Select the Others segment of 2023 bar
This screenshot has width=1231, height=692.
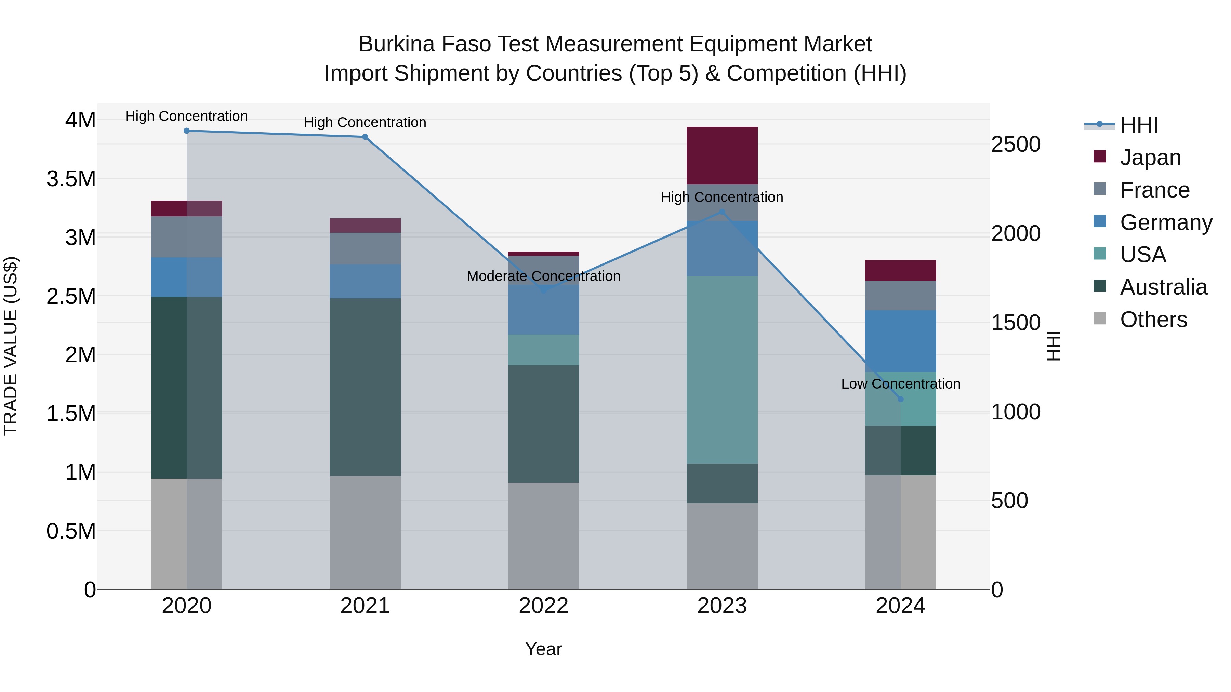point(722,546)
